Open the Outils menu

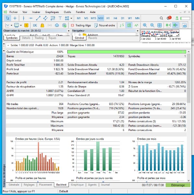coord(67,12)
